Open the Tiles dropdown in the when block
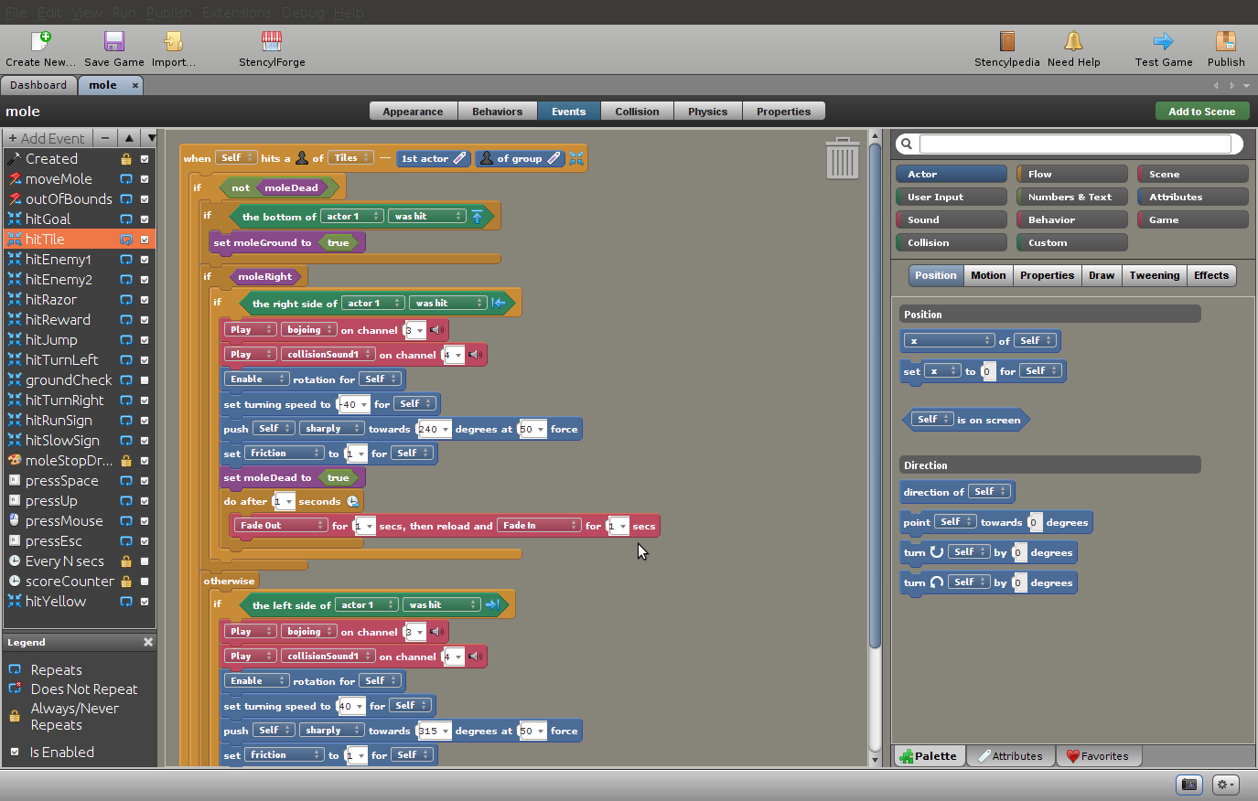The height and width of the screenshot is (801, 1258). pyautogui.click(x=350, y=158)
